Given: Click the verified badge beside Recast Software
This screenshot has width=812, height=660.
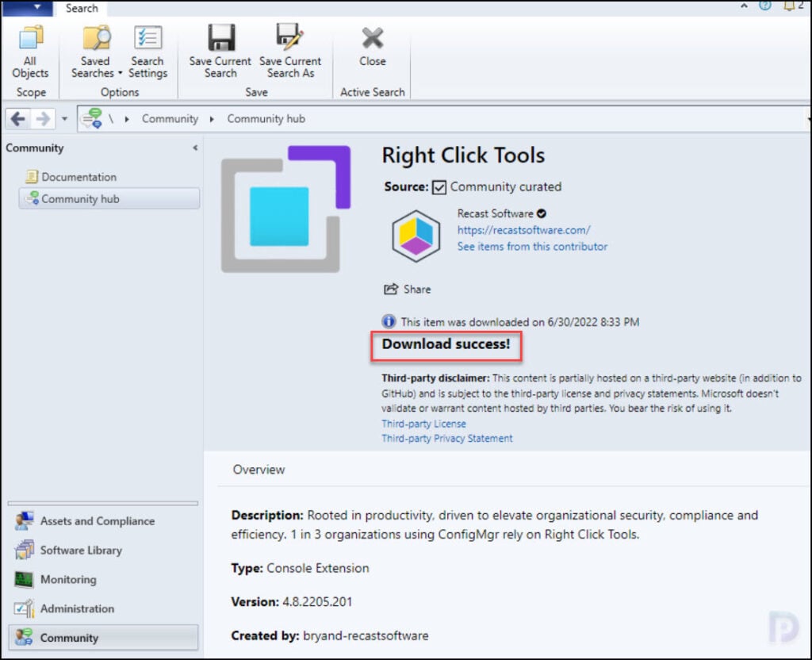Looking at the screenshot, I should (x=542, y=213).
